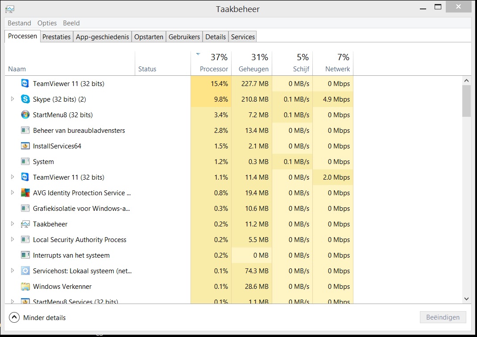Sort by the Geheugen column header
477x337 pixels.
click(x=252, y=63)
